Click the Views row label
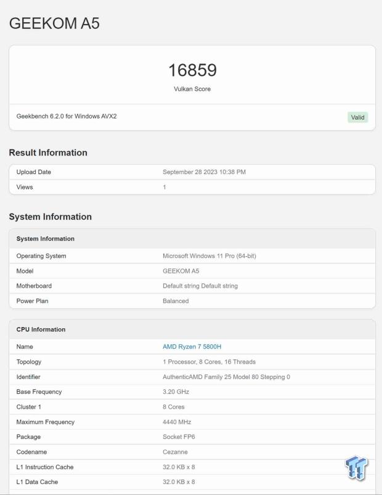Viewport: 382px width, 495px height. [25, 187]
